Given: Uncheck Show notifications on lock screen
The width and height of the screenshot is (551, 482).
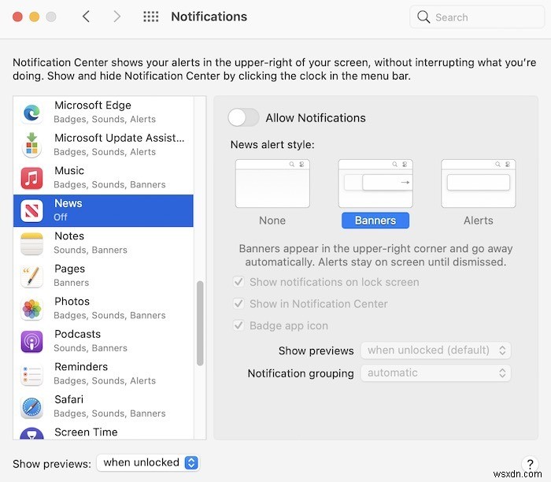Looking at the screenshot, I should (x=239, y=282).
